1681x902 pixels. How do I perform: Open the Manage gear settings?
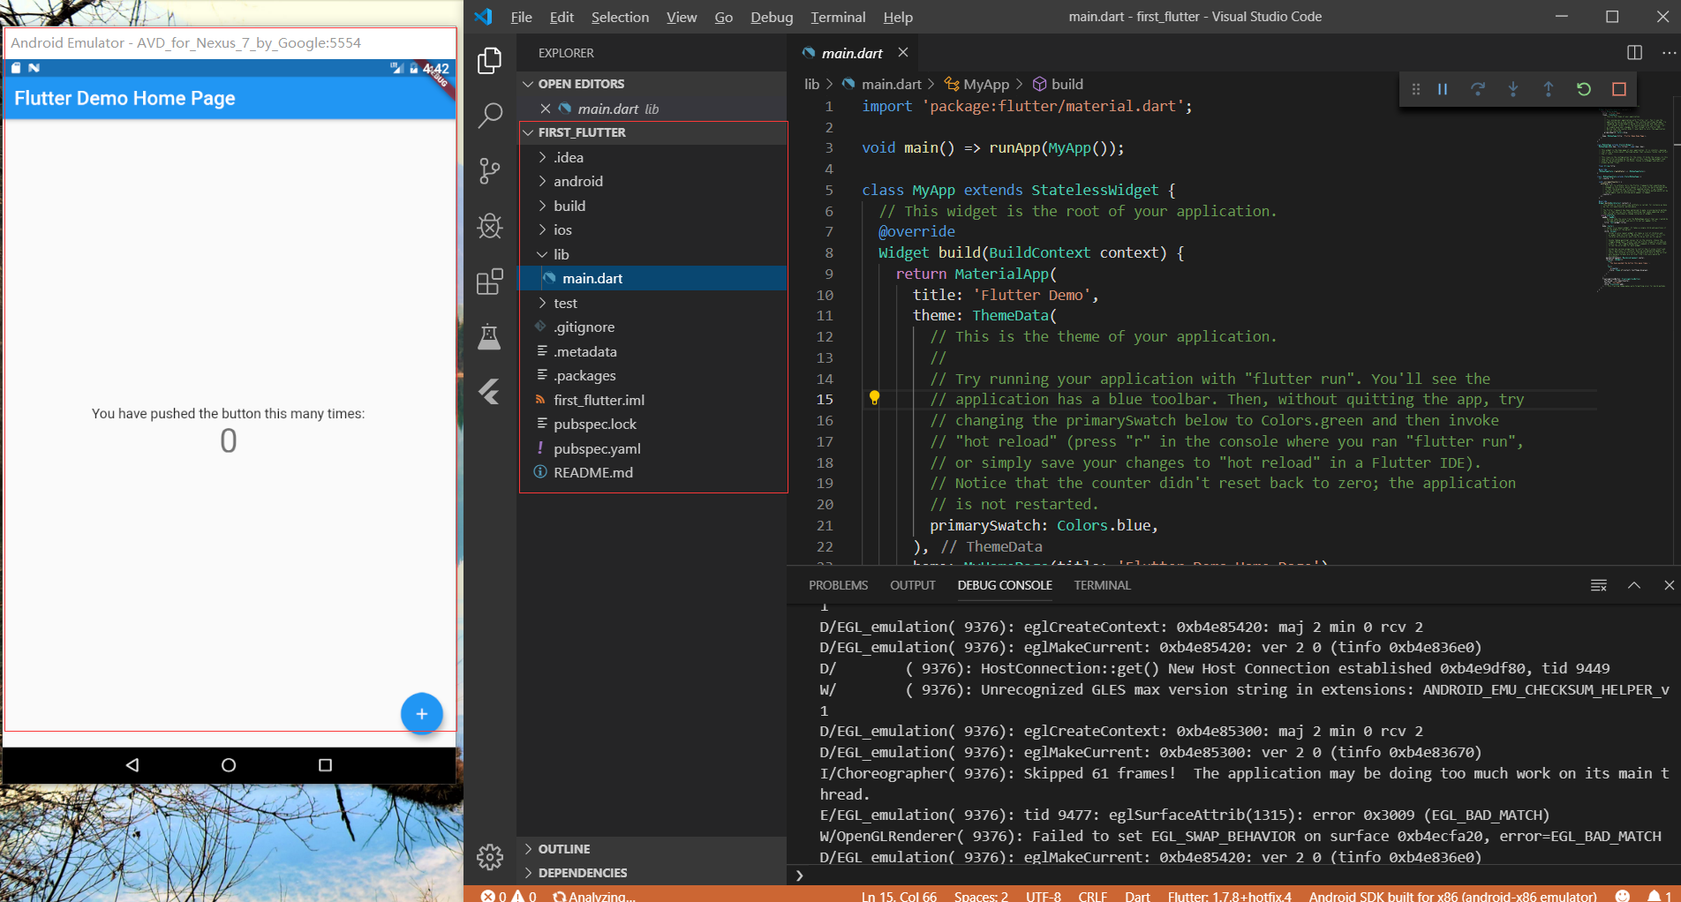(x=490, y=856)
